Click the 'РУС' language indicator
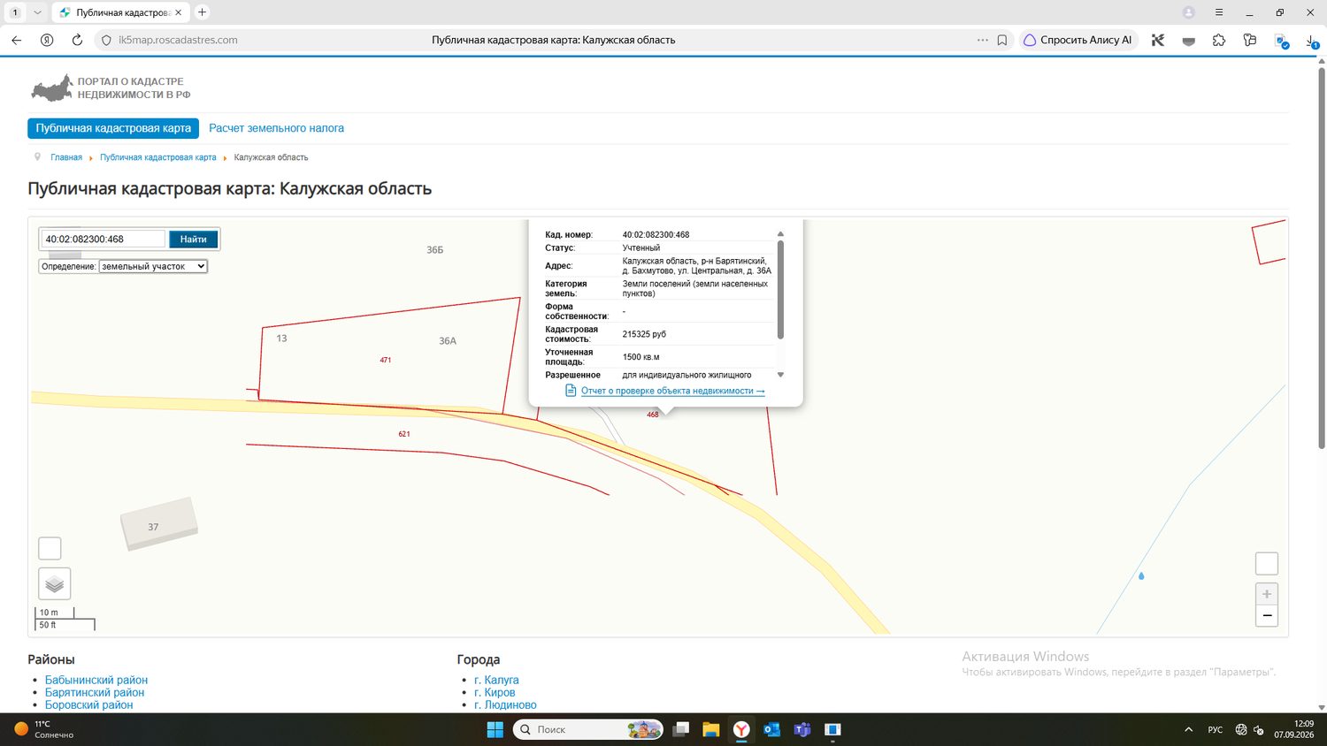Screen dimensions: 1327x746 (x=1216, y=729)
